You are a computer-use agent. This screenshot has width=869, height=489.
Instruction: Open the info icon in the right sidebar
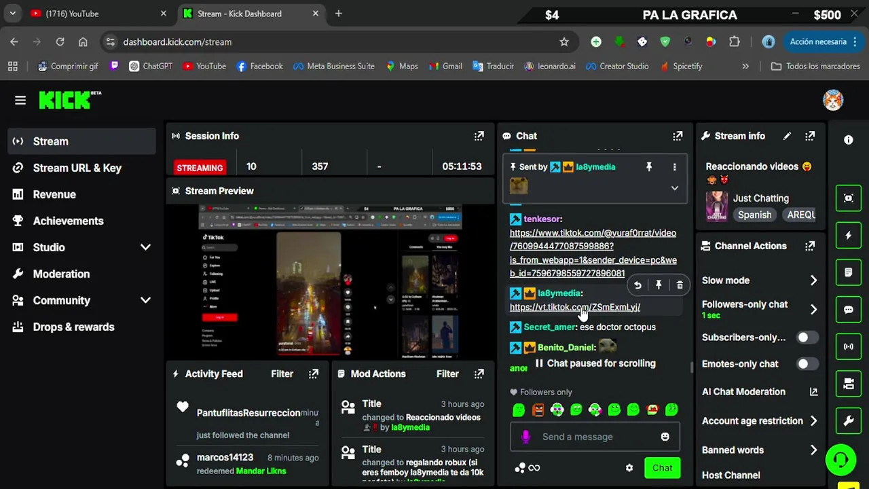click(849, 140)
